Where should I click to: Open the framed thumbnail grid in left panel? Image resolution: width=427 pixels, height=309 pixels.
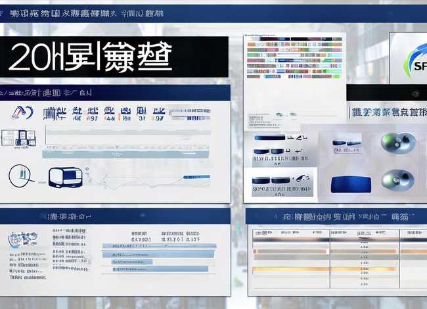(x=18, y=138)
